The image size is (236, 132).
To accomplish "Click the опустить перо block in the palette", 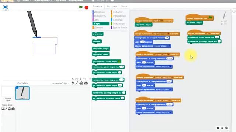I will pos(101,49).
